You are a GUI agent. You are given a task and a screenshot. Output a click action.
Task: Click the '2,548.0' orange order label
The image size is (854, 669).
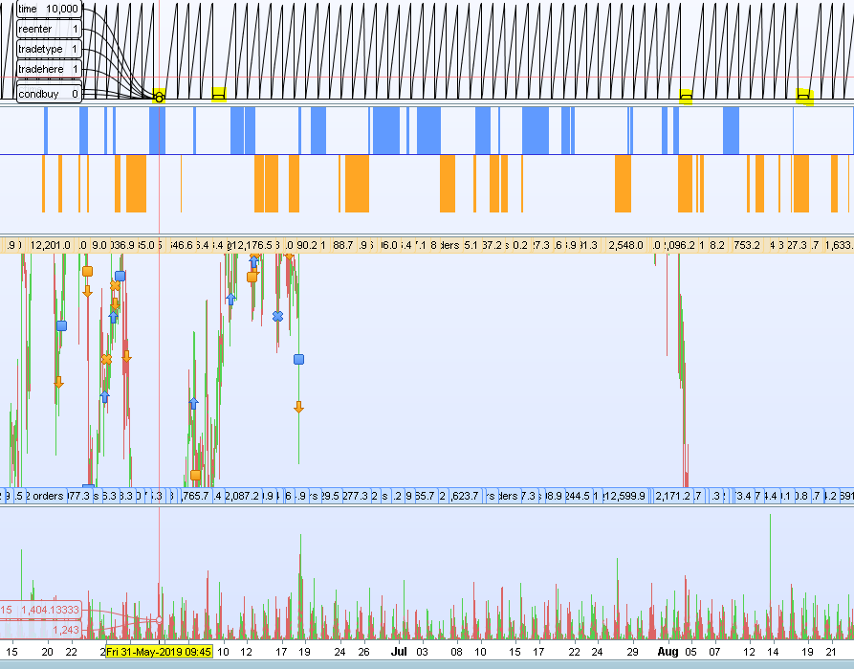tap(625, 245)
